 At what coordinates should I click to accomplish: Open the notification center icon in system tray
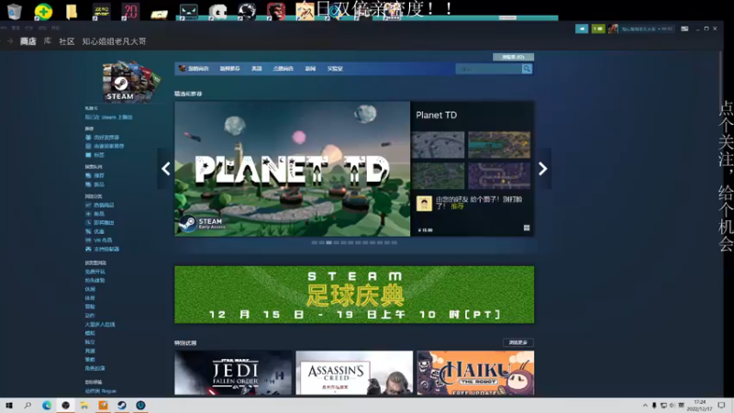click(721, 406)
